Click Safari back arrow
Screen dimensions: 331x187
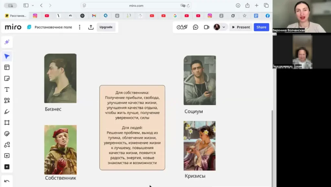click(x=41, y=5)
